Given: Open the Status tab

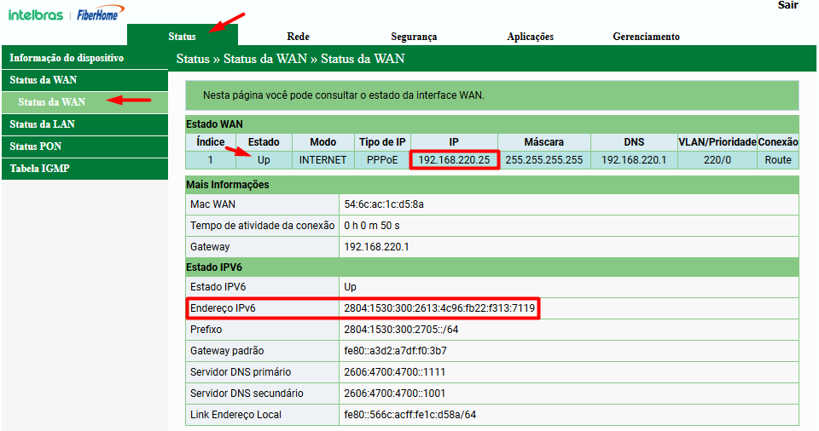Looking at the screenshot, I should 183,36.
